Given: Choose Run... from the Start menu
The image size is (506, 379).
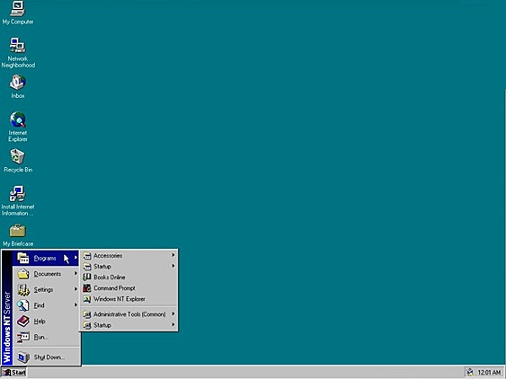Looking at the screenshot, I should 46,337.
